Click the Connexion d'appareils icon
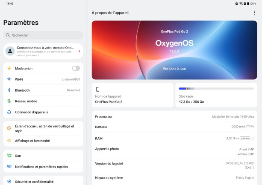This screenshot has height=185, width=262. (x=9, y=112)
